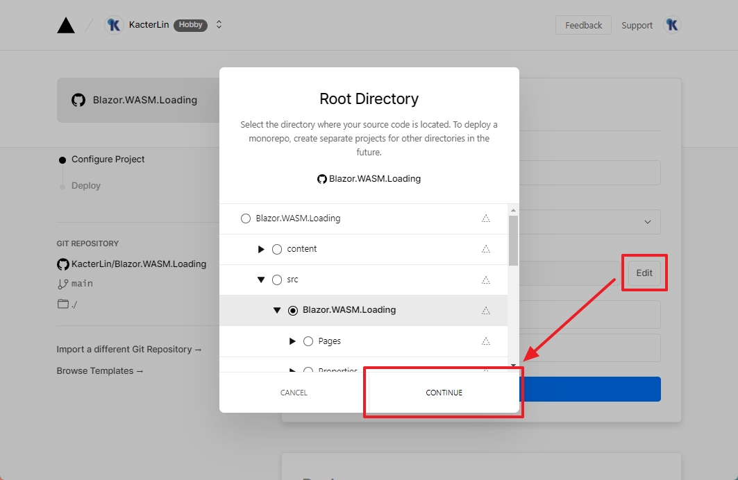Click the Support menu link

637,26
